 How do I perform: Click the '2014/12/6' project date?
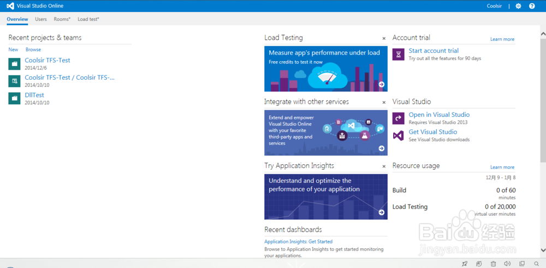35,68
